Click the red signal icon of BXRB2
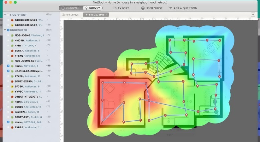260x142 pixels. [x=12, y=127]
